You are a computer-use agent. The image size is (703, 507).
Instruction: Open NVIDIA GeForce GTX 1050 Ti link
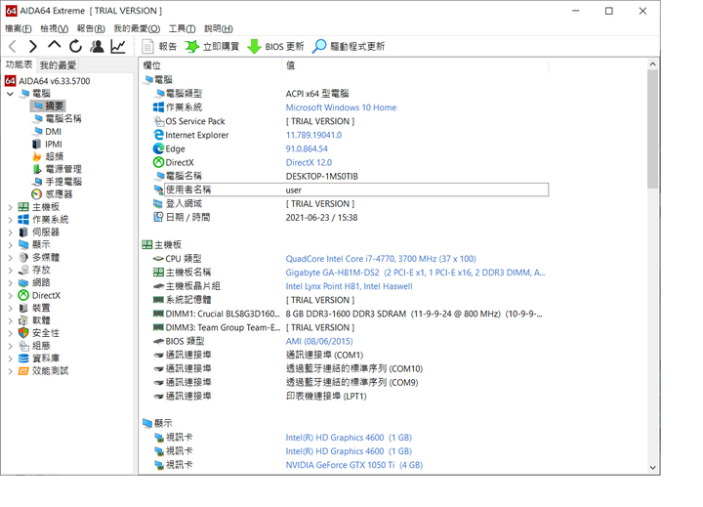coord(354,465)
